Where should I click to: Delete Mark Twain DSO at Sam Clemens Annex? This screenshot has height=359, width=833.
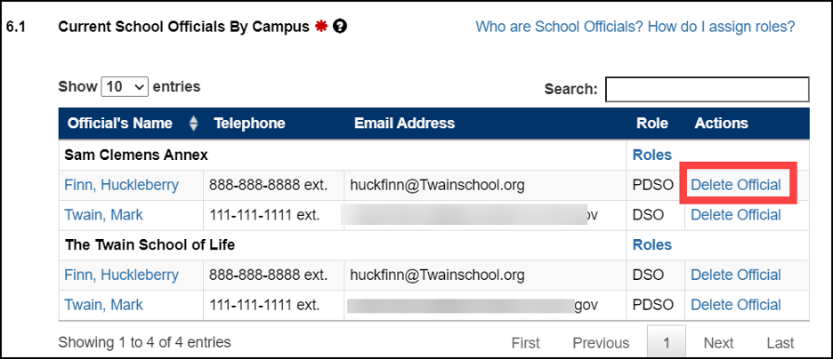(x=736, y=215)
